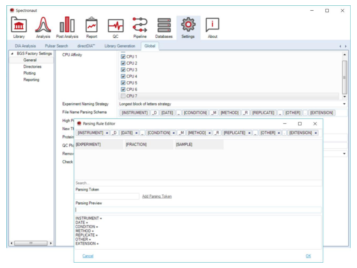Click the [CONDITION] token in File Name Parsing Schema
The width and height of the screenshot is (357, 268).
195,113
